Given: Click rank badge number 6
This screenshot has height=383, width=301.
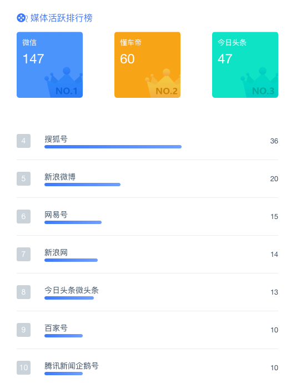Looking at the screenshot, I should 23,216.
